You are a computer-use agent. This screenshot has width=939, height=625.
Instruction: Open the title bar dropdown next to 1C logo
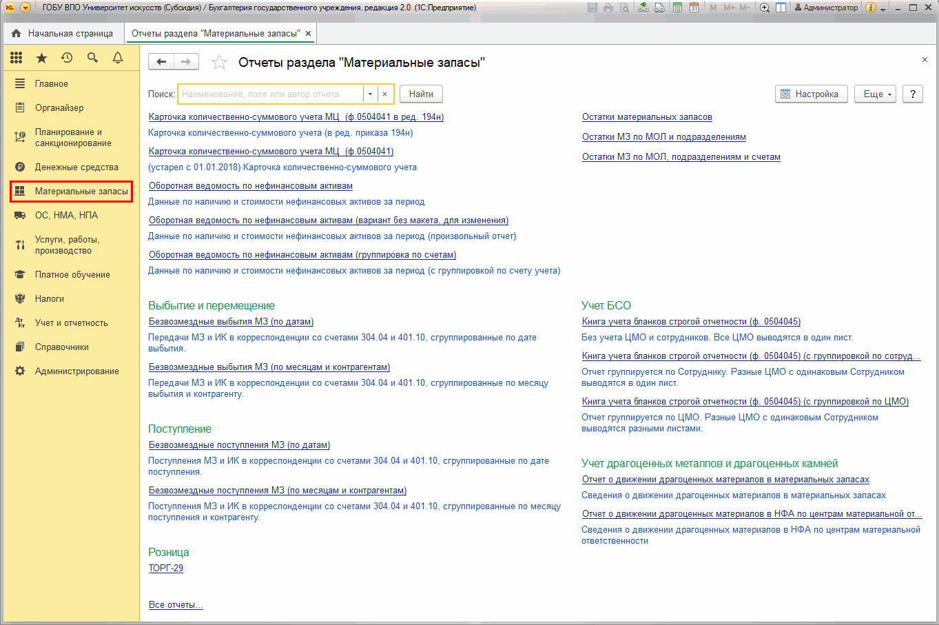click(x=25, y=8)
